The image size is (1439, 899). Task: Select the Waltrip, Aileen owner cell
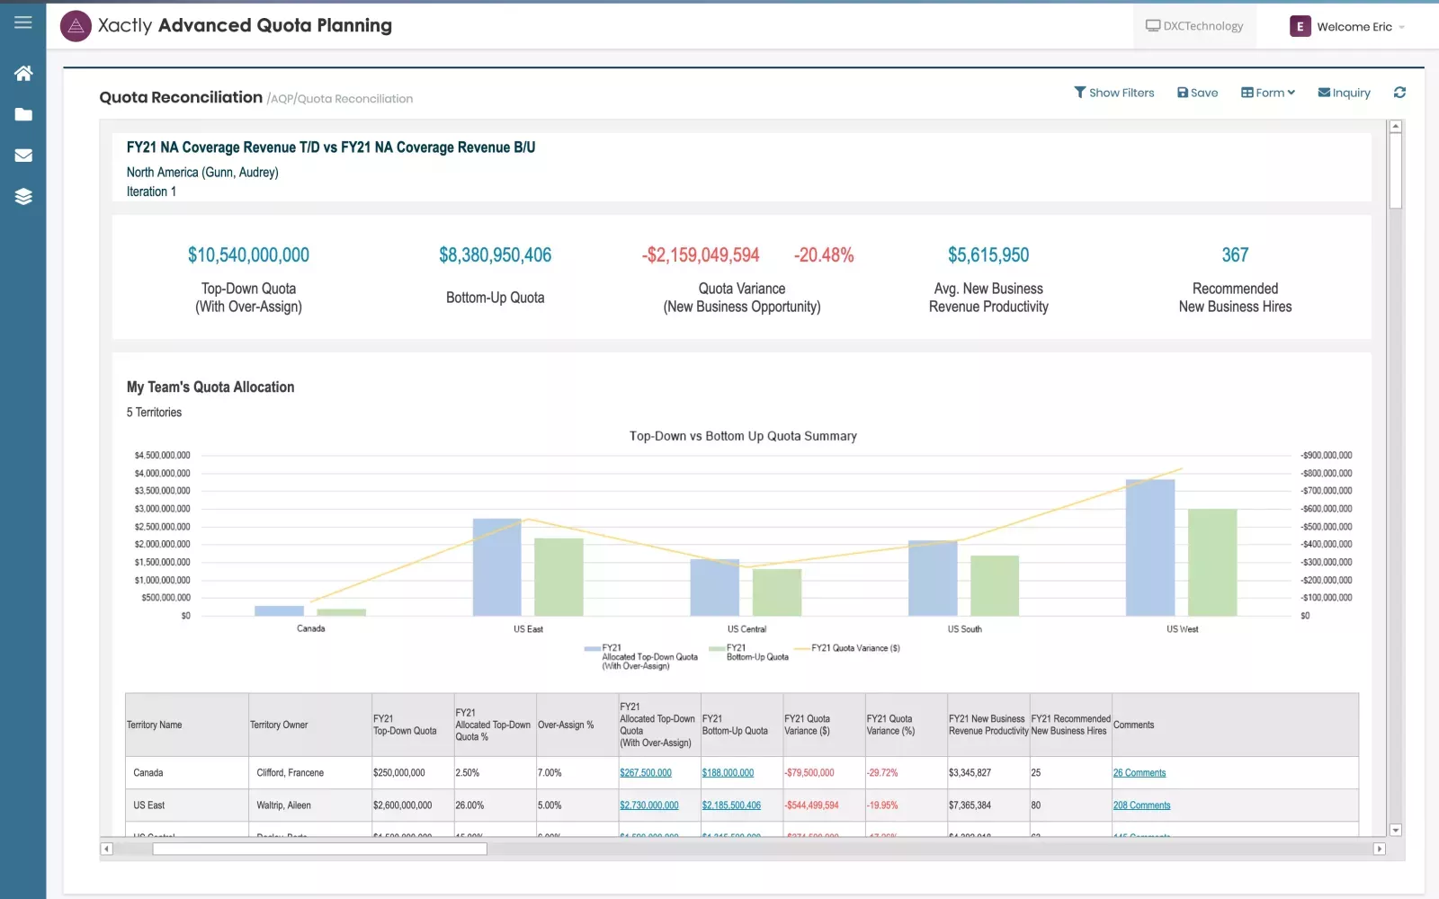click(x=310, y=806)
